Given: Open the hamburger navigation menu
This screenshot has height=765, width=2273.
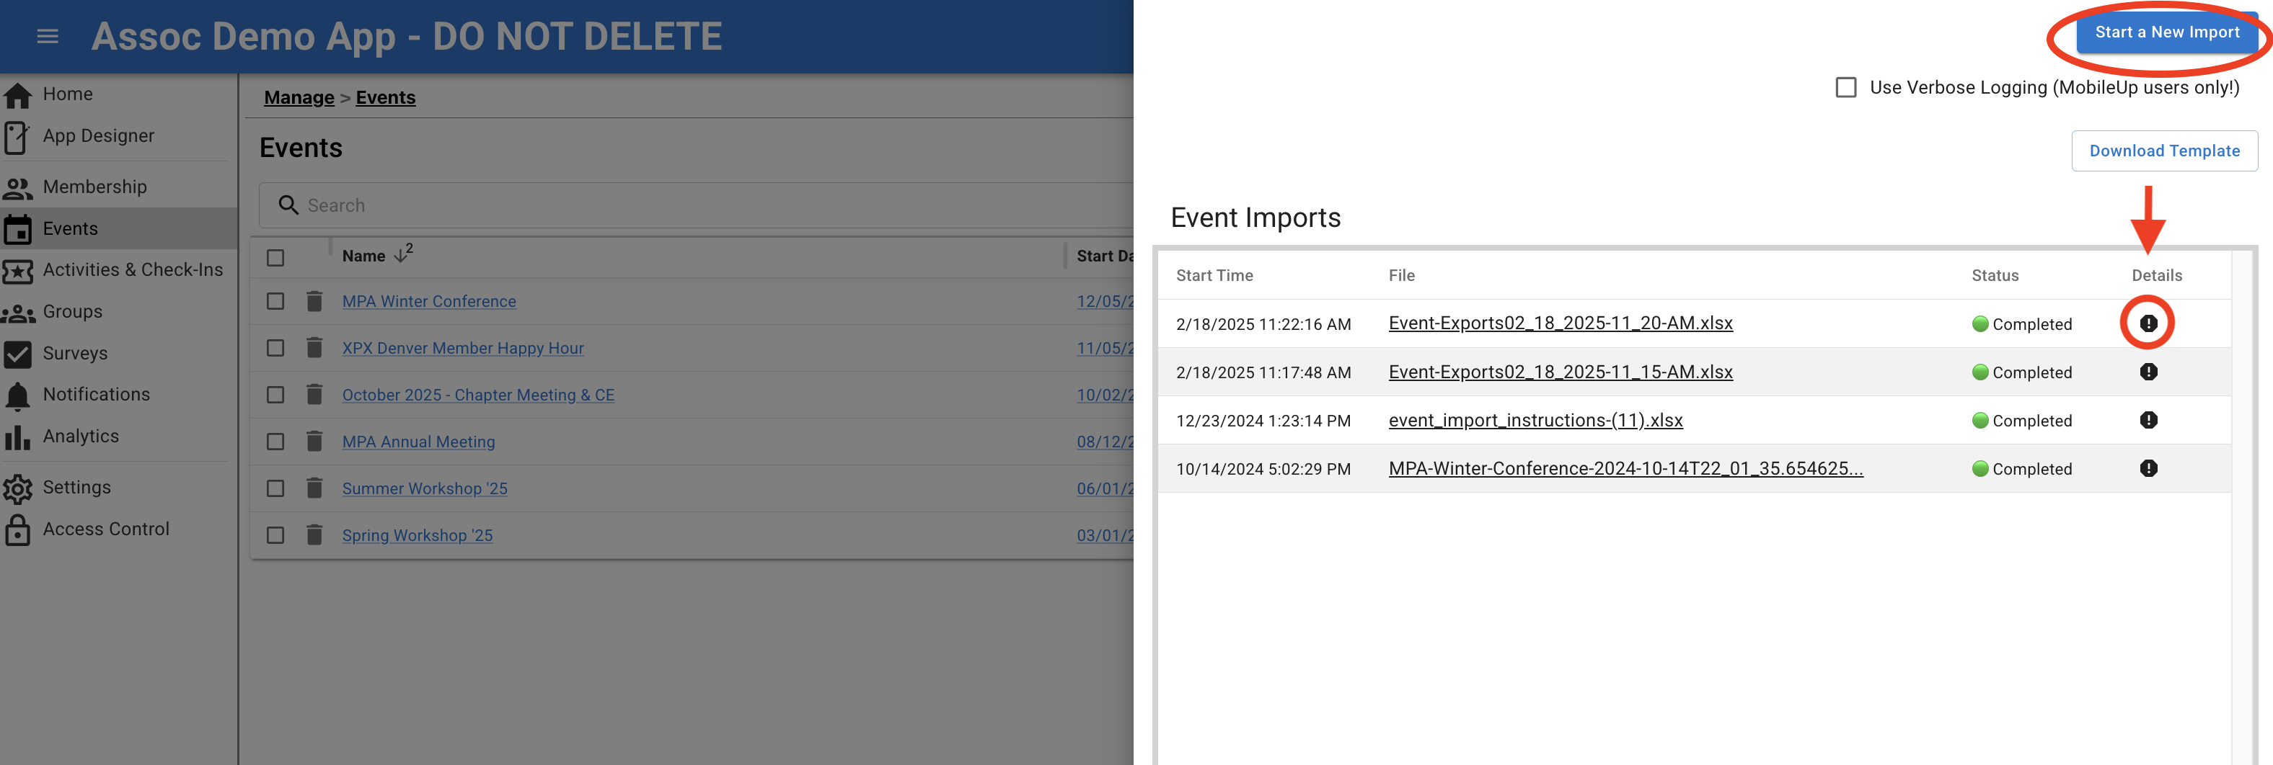Looking at the screenshot, I should pos(48,36).
